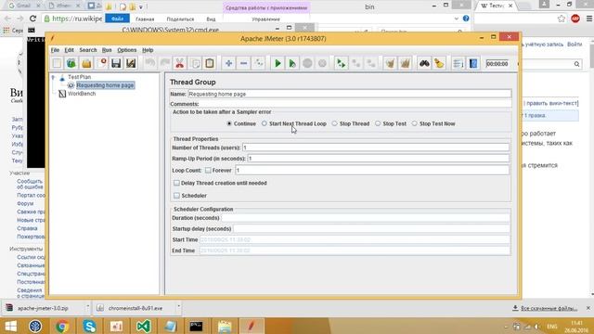594x334 pixels.
Task: Start all remote engines via toolbar
Action: click(341, 63)
